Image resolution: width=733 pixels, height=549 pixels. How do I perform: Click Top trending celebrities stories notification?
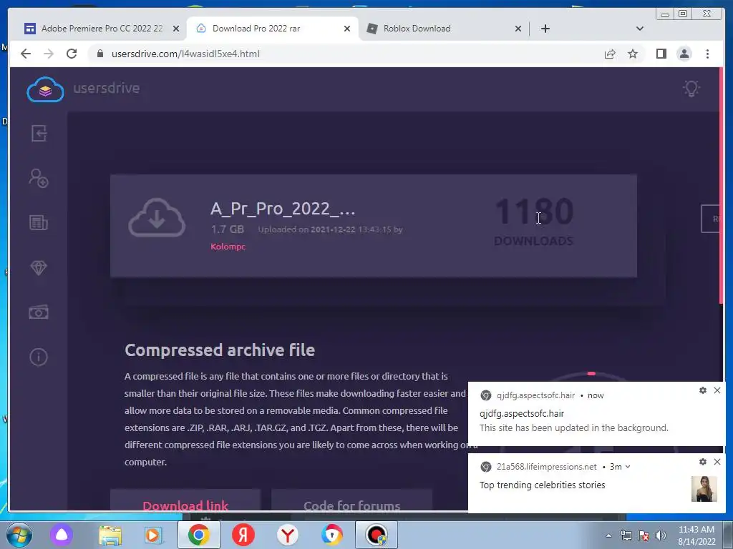(543, 485)
